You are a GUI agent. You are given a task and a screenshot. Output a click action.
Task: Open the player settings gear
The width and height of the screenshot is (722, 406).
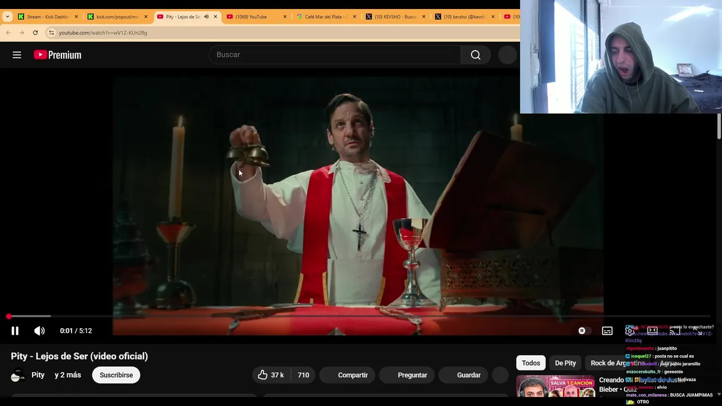[629, 331]
